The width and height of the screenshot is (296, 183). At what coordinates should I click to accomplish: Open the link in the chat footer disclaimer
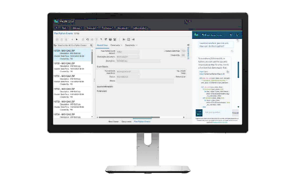220,122
